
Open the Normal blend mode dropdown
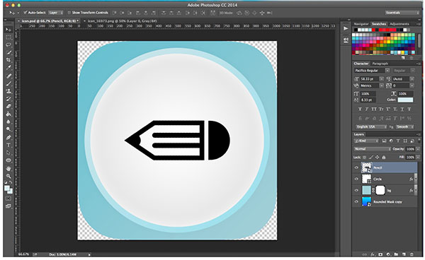point(372,149)
